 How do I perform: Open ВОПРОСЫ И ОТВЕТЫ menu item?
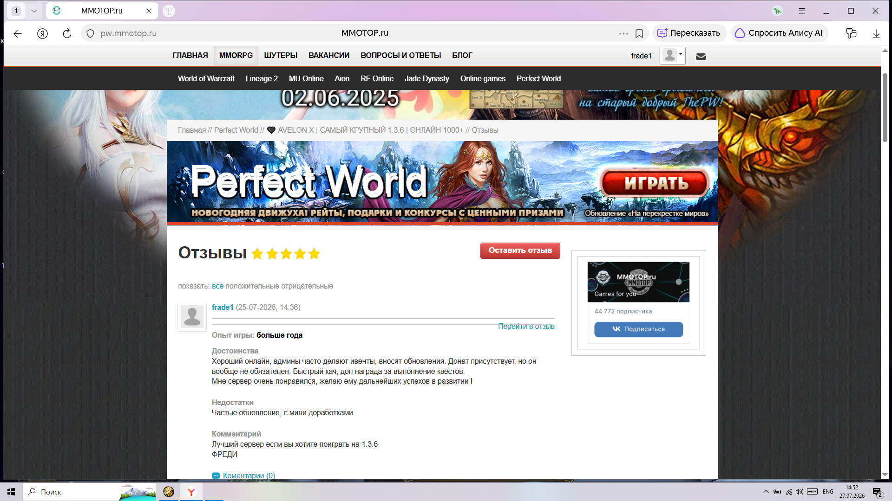401,56
